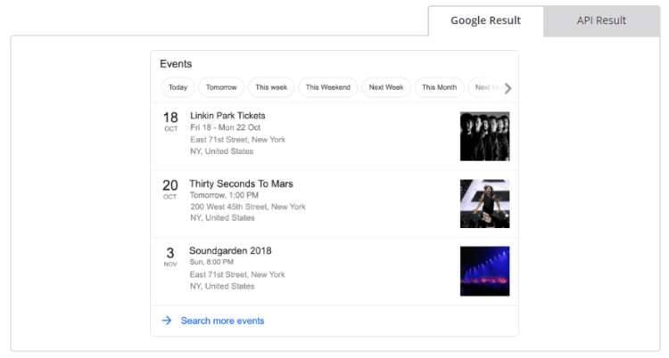The height and width of the screenshot is (358, 669).
Task: Select the This week filter chip
Action: click(271, 87)
